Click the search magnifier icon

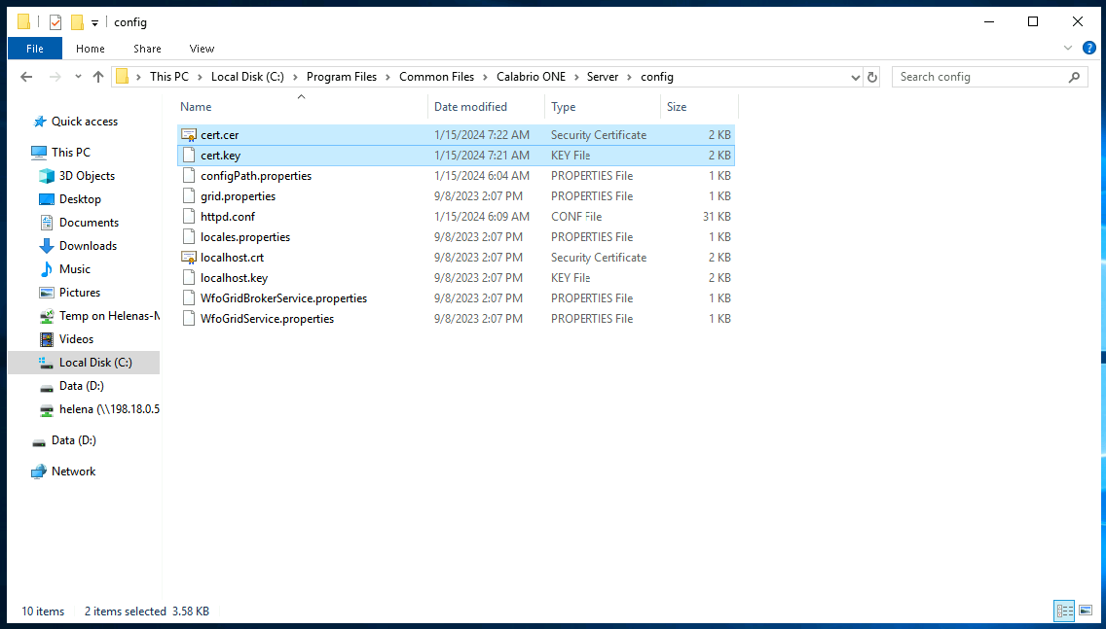pyautogui.click(x=1075, y=77)
